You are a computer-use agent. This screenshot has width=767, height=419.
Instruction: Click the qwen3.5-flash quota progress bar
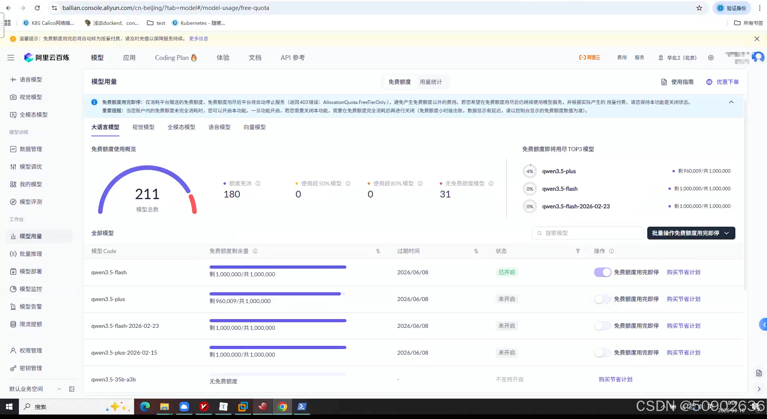(278, 267)
